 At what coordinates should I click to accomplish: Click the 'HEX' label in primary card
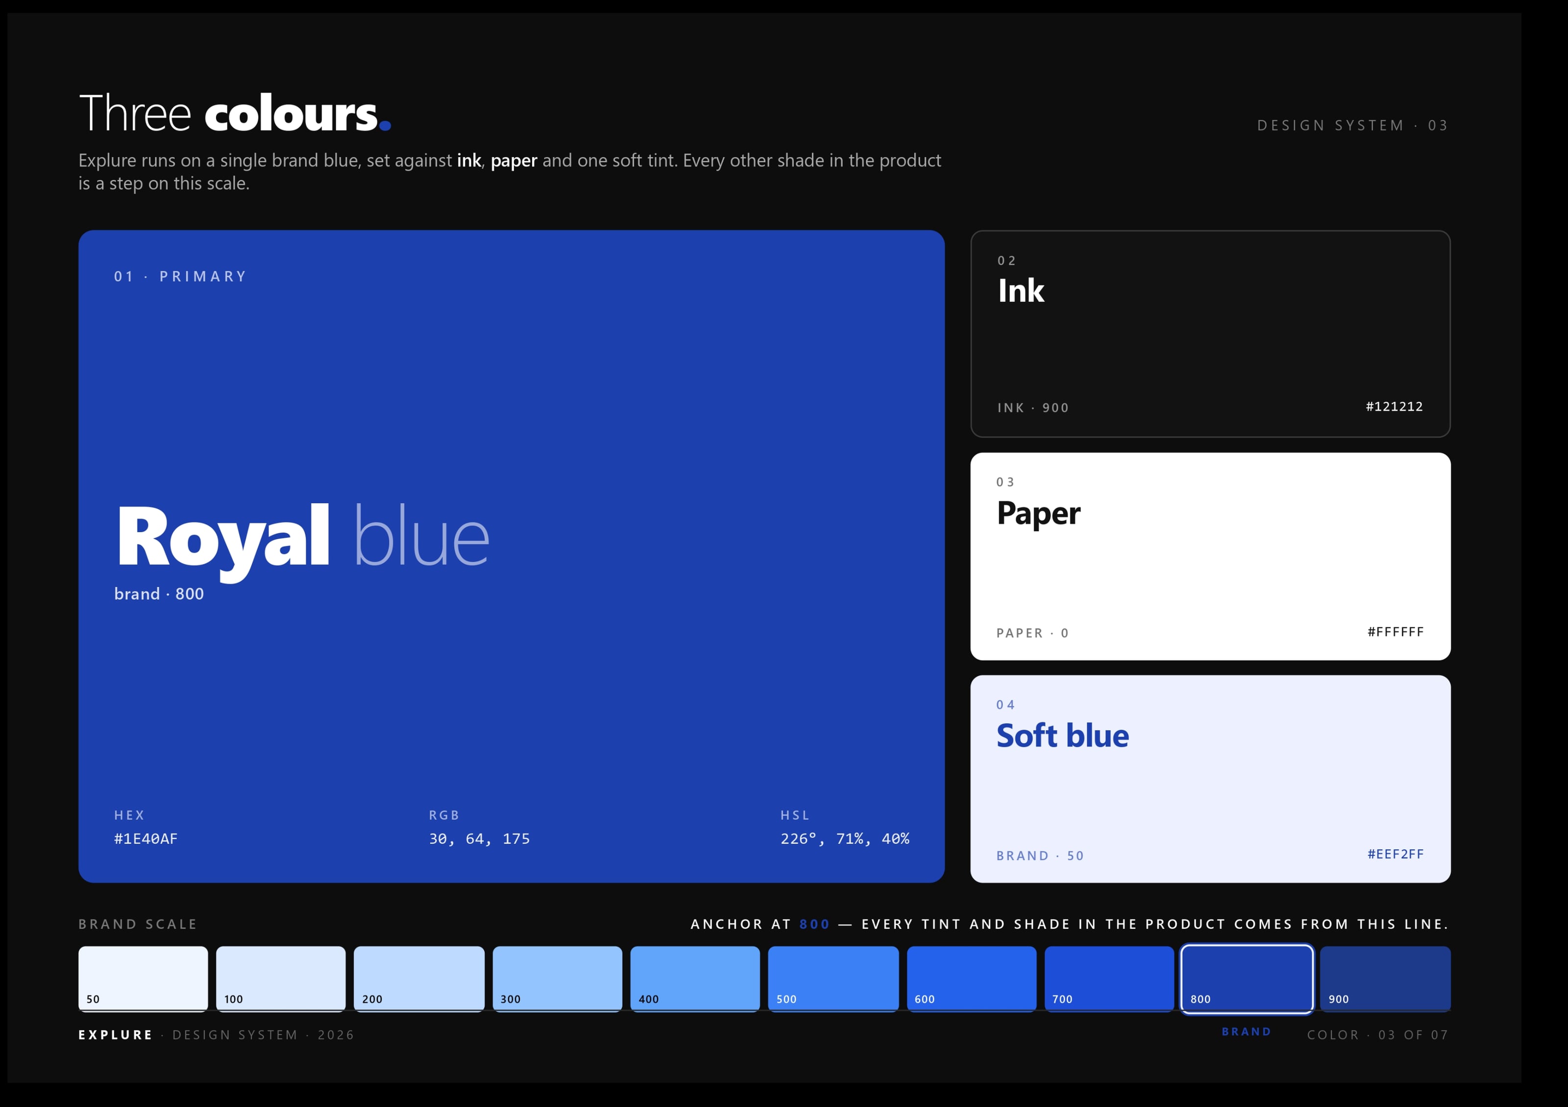click(x=129, y=815)
